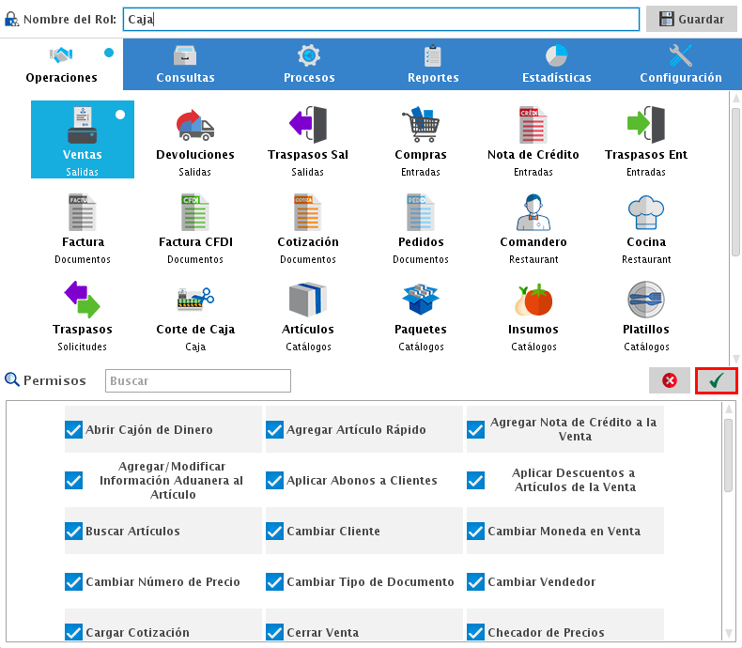Select the Cocina chef hat icon
742x648 pixels.
[646, 212]
